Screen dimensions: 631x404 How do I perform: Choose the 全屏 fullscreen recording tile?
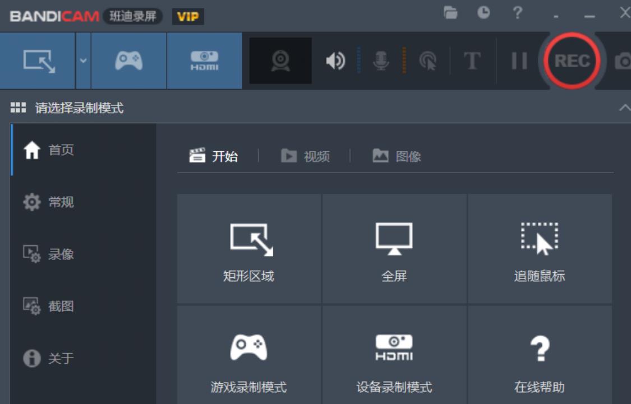(x=394, y=249)
